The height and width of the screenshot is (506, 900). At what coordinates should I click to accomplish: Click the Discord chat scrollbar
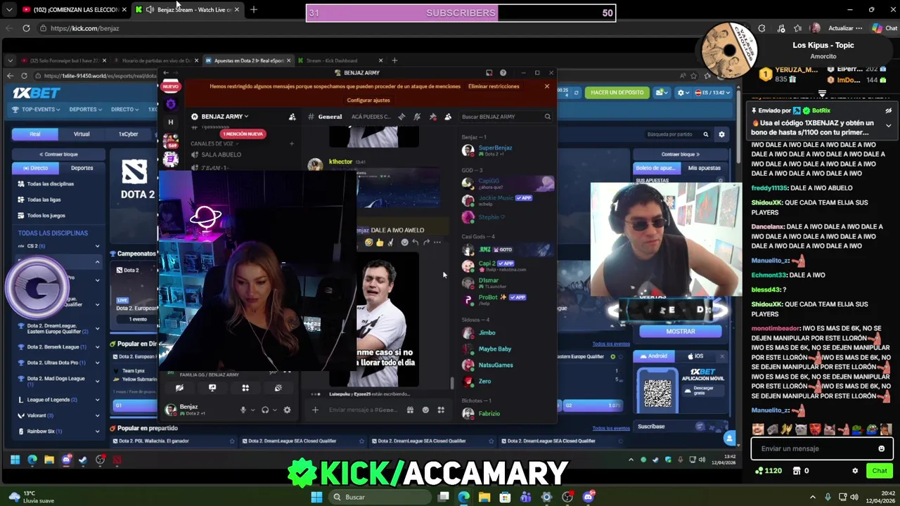(452, 383)
